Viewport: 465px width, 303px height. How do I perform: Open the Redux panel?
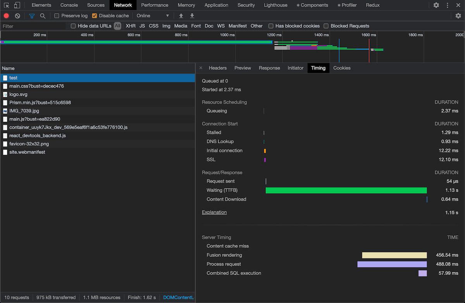[x=373, y=5]
